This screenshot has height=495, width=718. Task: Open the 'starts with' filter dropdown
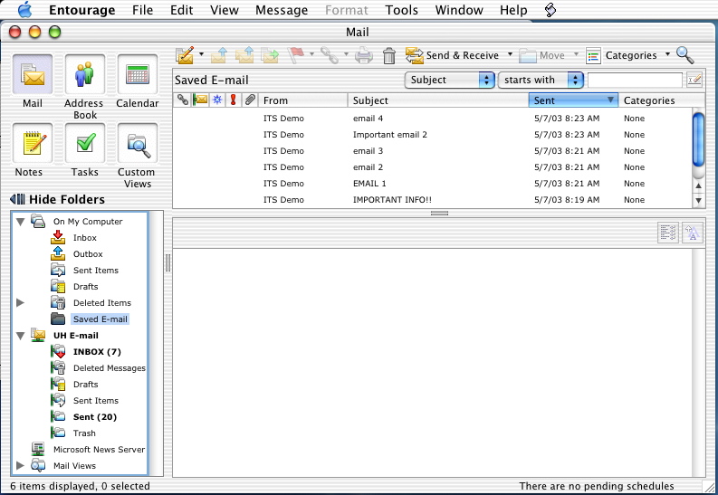point(541,80)
